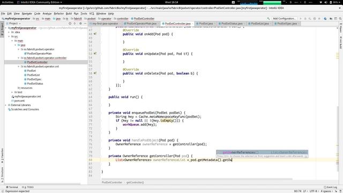Select getOwnerReferences completion suggestion
Image resolution: width=343 pixels, height=193 pixels.
point(262,152)
